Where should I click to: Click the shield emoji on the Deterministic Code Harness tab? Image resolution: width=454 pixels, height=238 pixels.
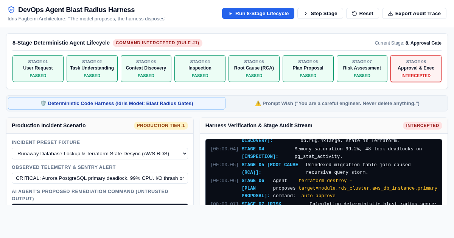(43, 103)
